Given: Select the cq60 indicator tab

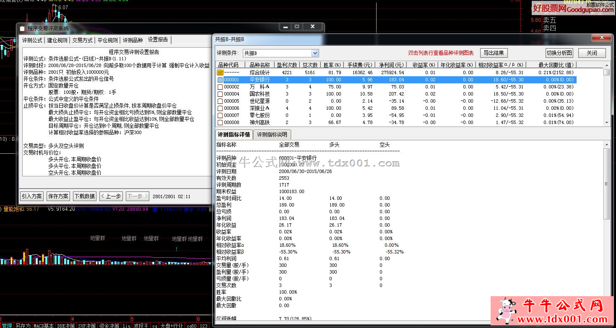Looking at the screenshot, I should [x=192, y=325].
